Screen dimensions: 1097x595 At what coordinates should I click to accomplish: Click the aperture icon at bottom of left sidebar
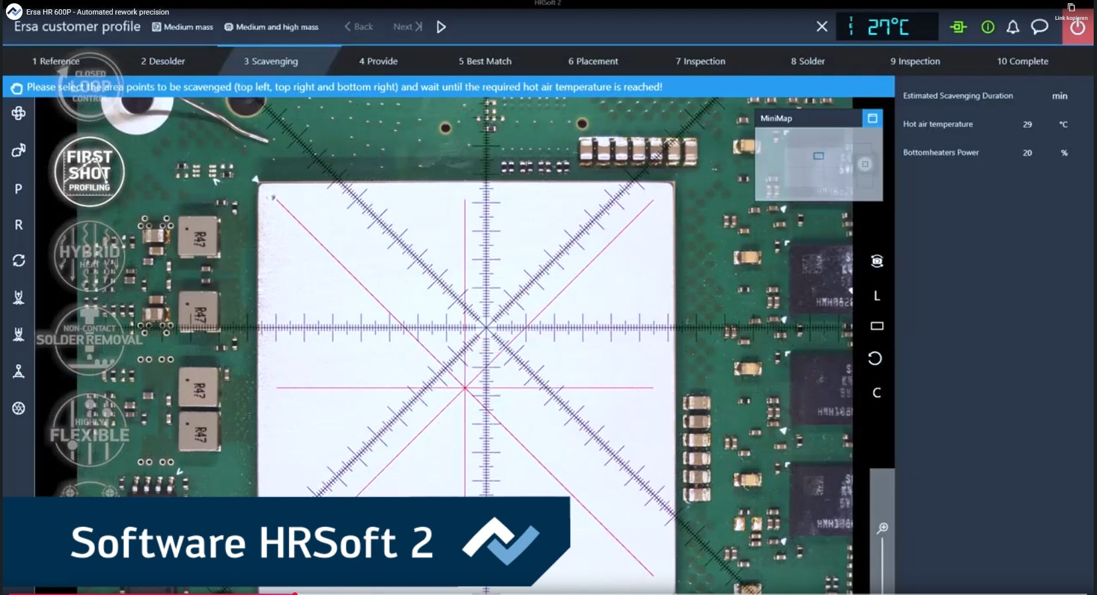click(x=19, y=408)
